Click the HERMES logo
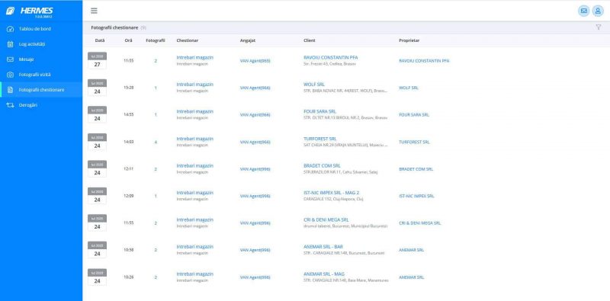610x301 pixels. coord(30,11)
